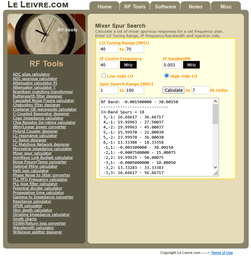Image resolution: width=251 pixels, height=258 pixels.
Task: Click the results box resize handle
Action: [216, 173]
